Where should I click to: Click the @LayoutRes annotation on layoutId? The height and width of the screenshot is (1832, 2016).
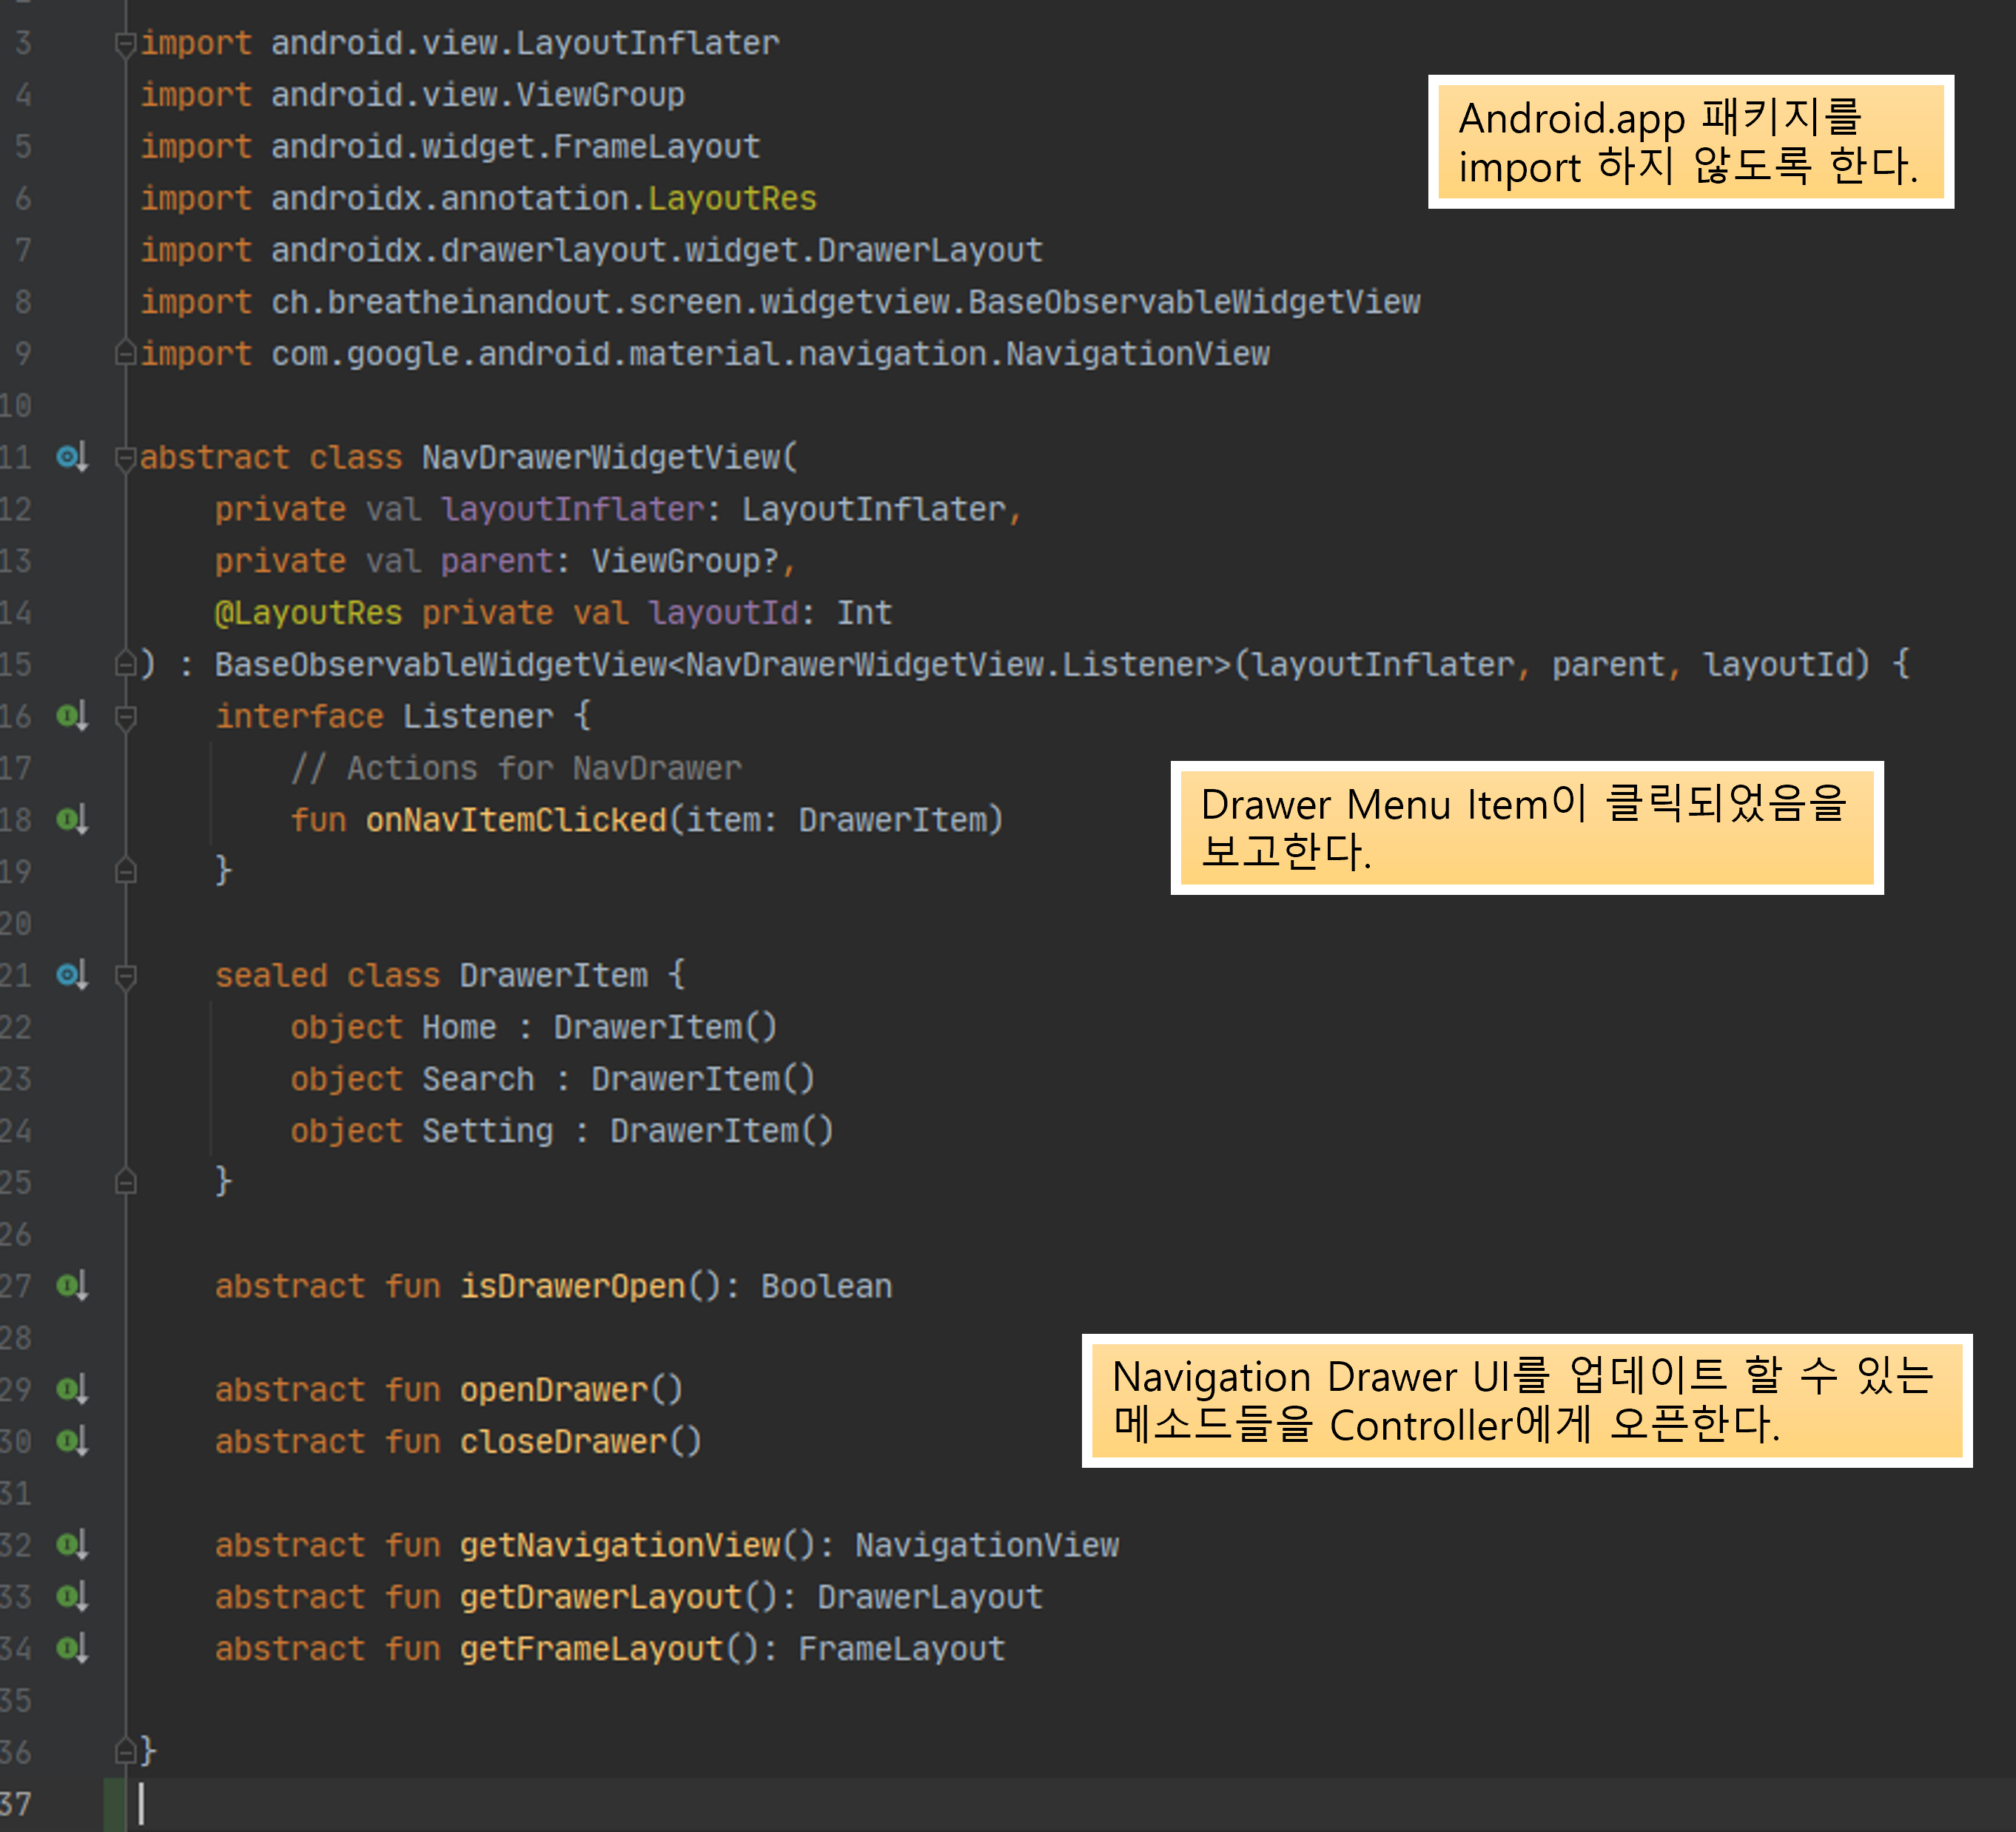(x=308, y=613)
